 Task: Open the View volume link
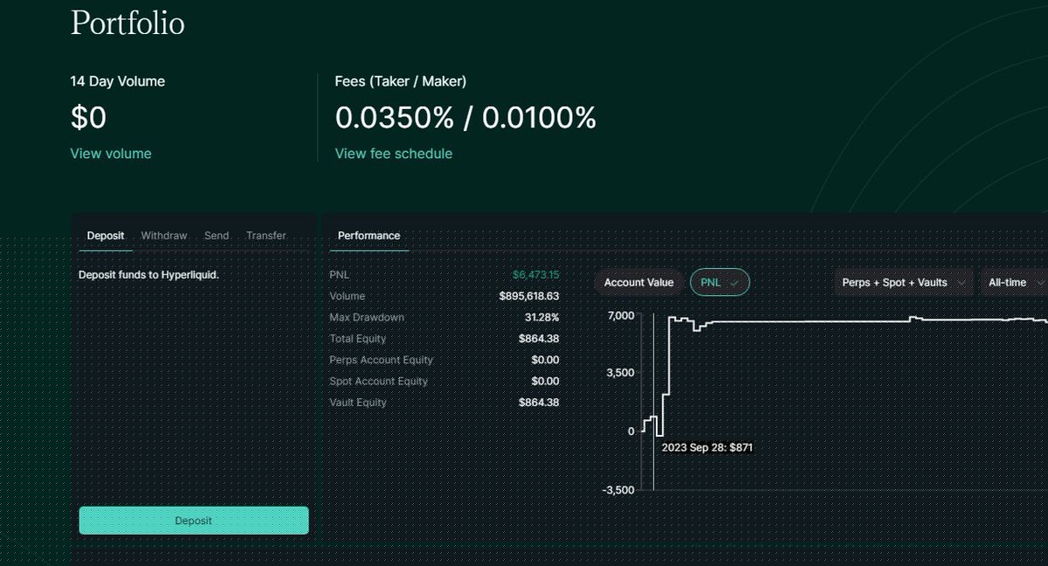pyautogui.click(x=111, y=154)
